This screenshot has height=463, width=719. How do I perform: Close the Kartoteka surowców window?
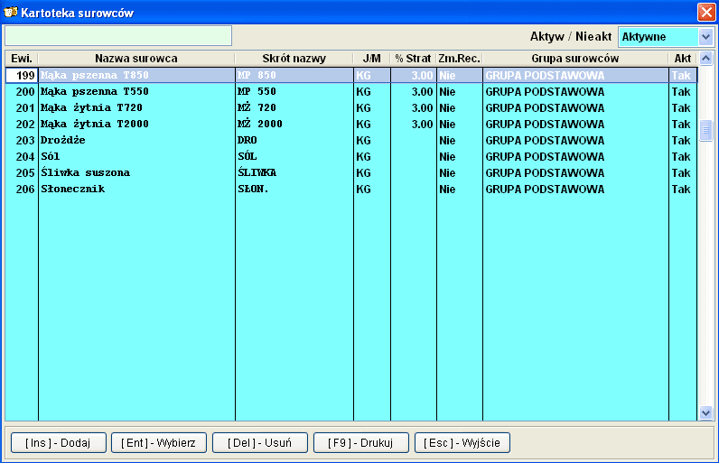pos(706,13)
